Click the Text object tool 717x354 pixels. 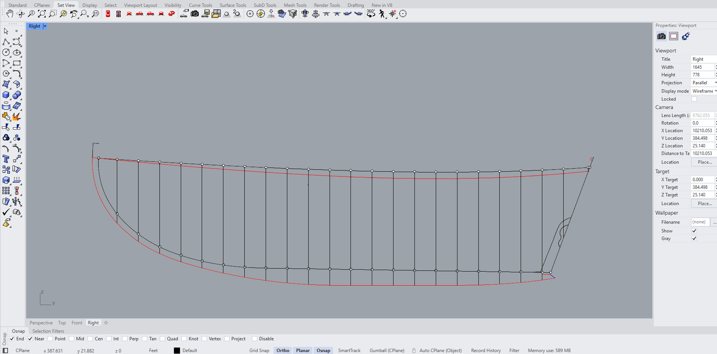6,159
